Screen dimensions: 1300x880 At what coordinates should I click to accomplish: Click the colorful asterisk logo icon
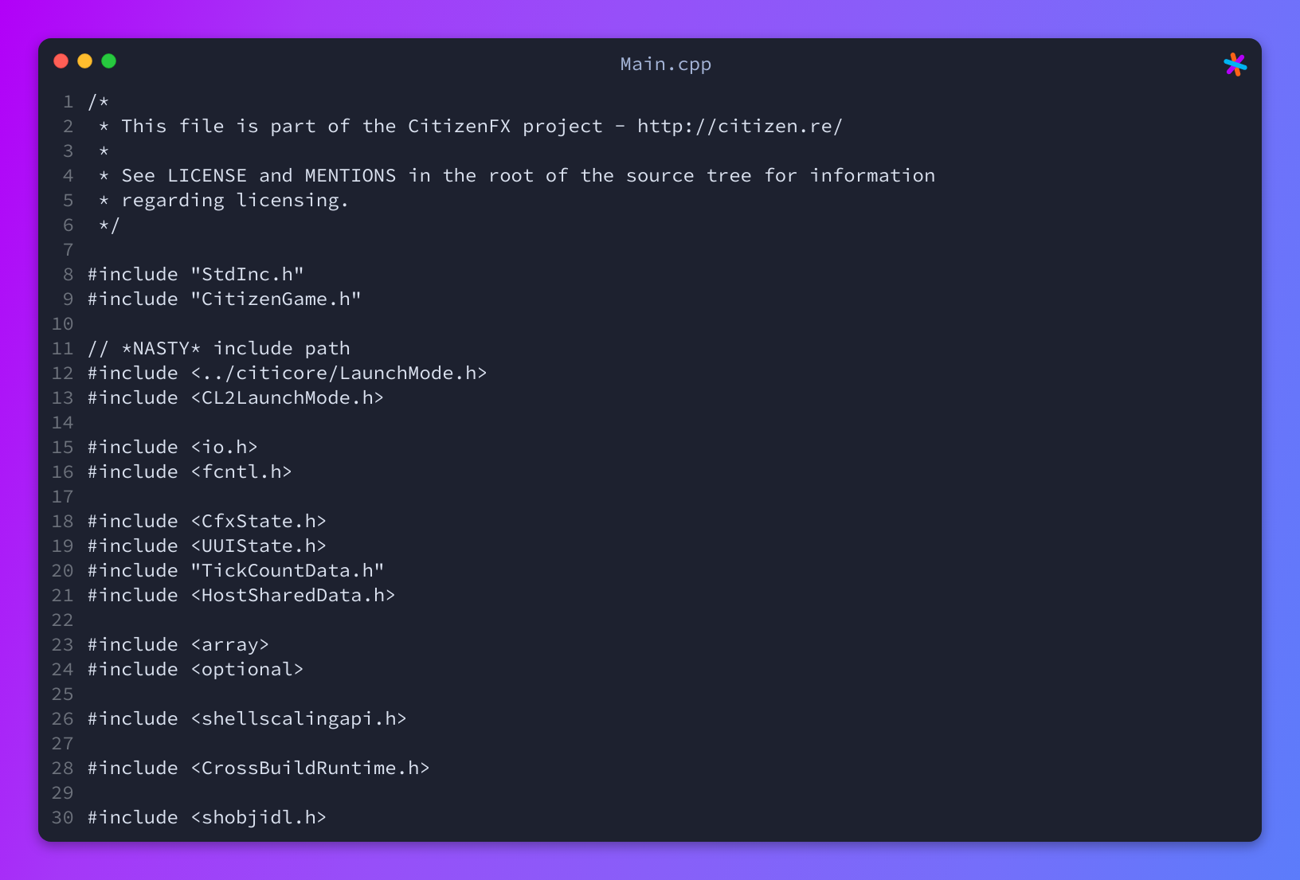1235,65
